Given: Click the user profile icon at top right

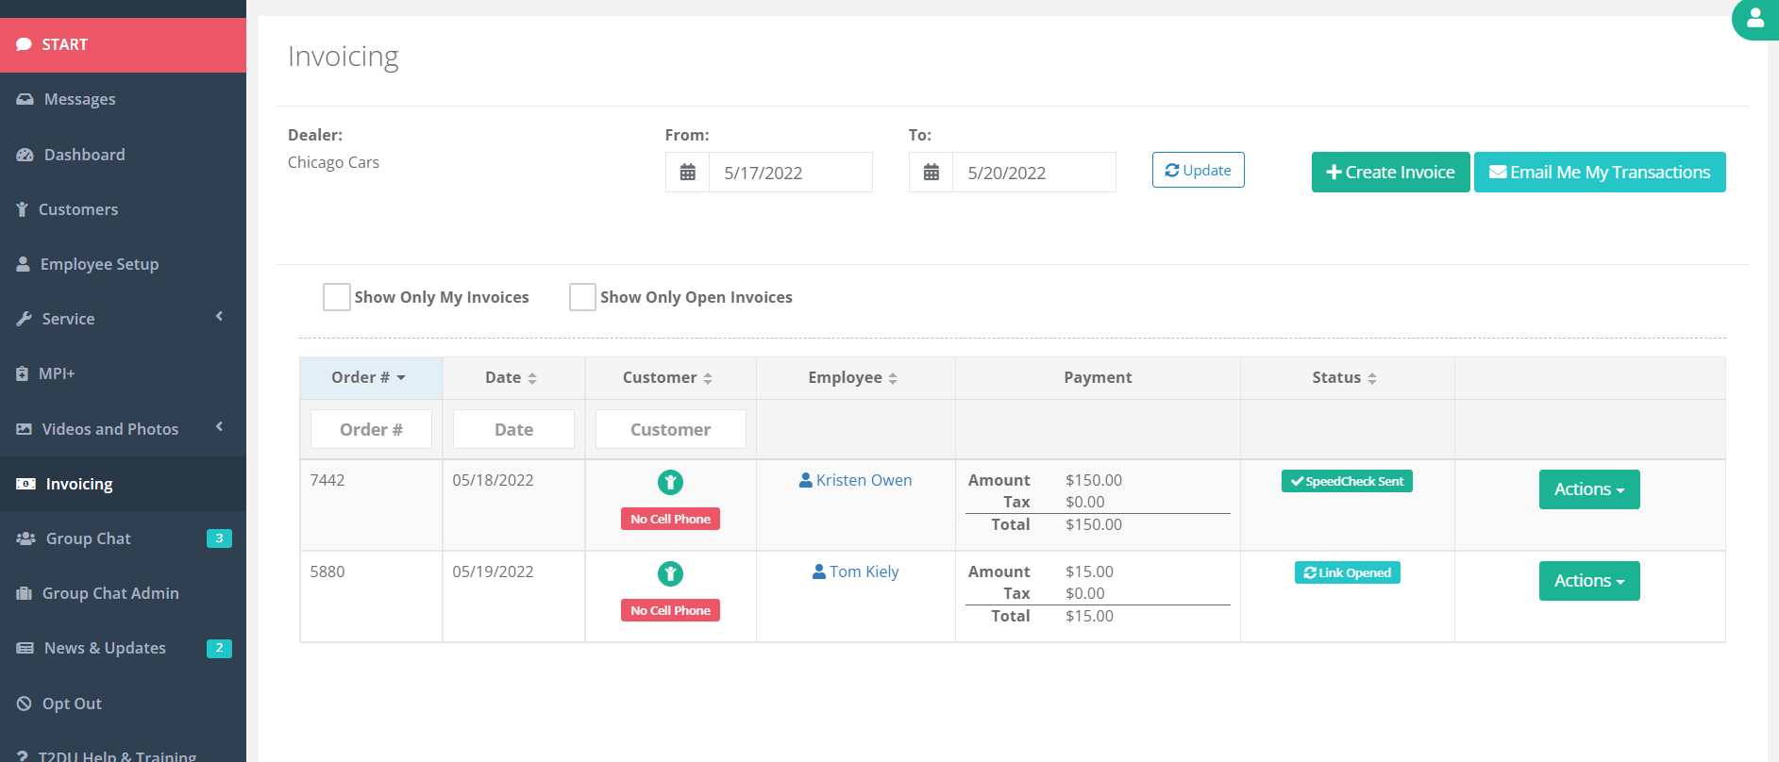Looking at the screenshot, I should click(1755, 18).
